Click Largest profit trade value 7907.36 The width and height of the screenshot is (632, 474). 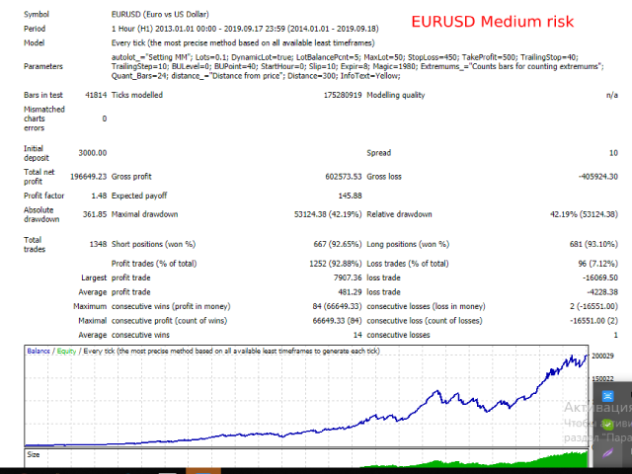(x=348, y=278)
